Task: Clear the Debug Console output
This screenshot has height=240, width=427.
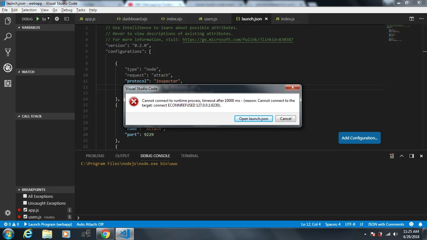Action: tap(392, 156)
